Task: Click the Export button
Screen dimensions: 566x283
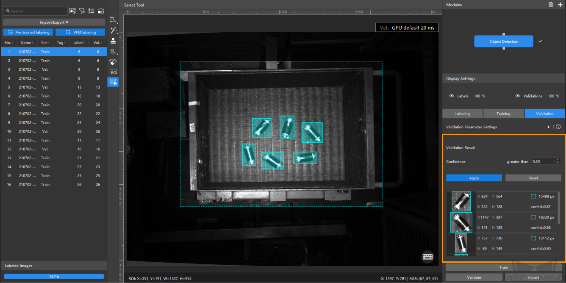Action: pos(533,277)
